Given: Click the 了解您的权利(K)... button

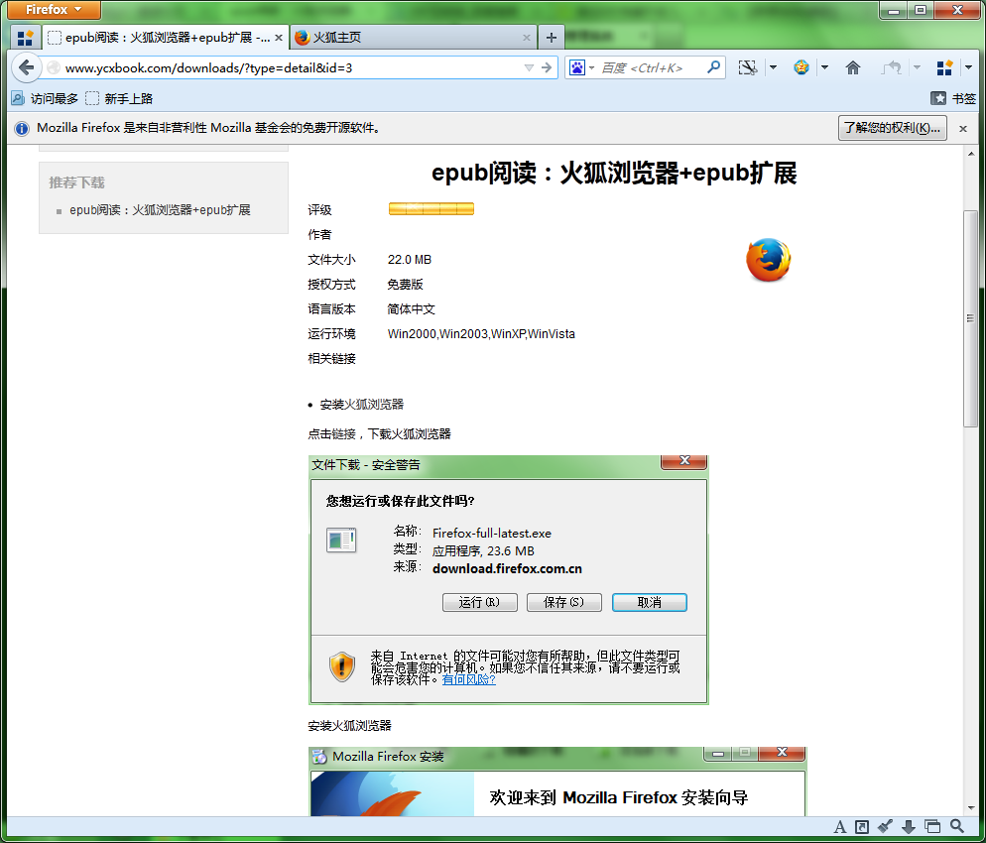Looking at the screenshot, I should (x=893, y=128).
